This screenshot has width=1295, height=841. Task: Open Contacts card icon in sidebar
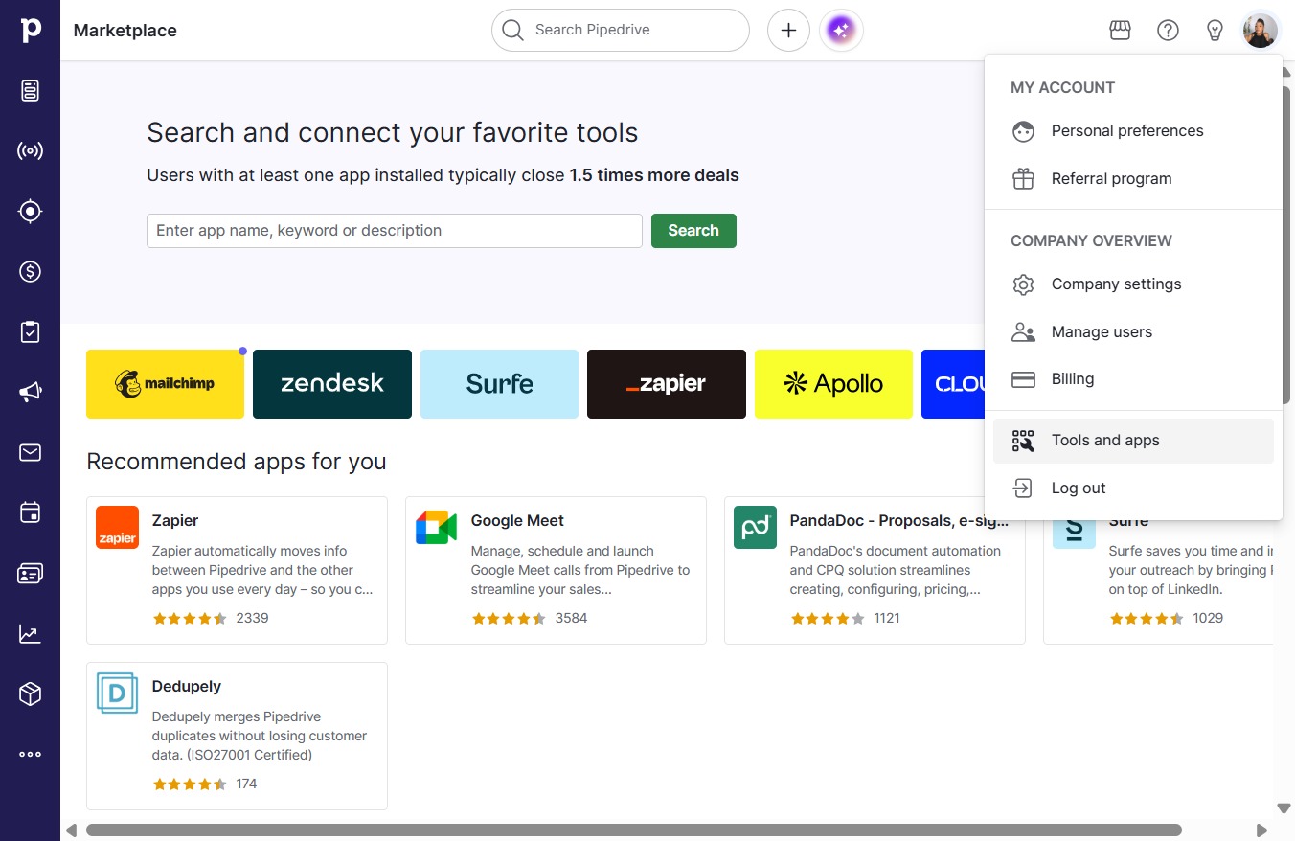click(x=30, y=573)
